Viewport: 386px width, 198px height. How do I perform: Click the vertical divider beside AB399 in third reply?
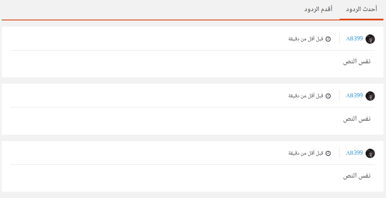pyautogui.click(x=339, y=153)
